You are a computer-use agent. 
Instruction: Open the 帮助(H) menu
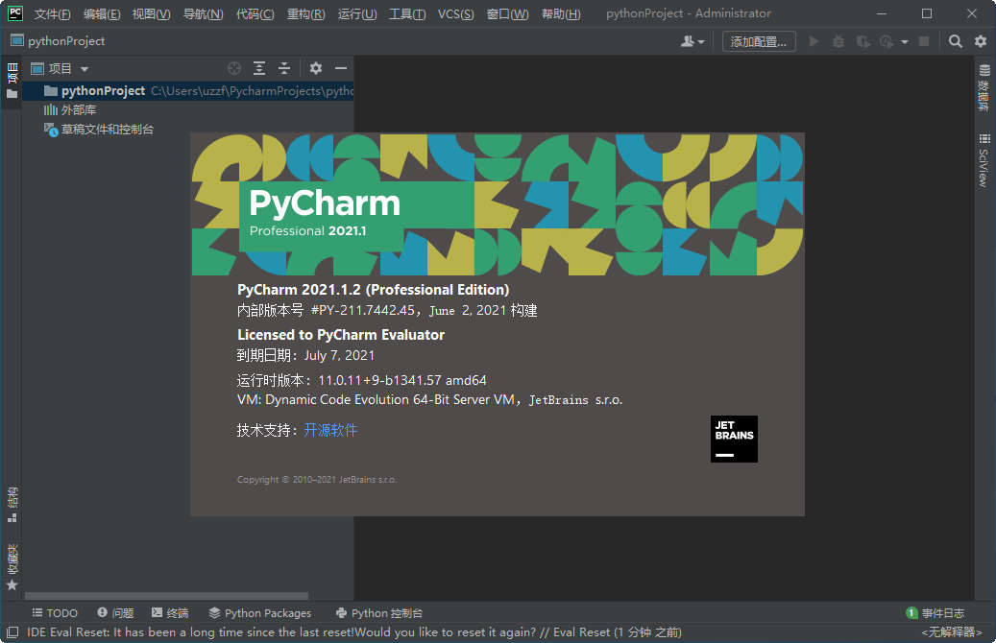click(561, 14)
